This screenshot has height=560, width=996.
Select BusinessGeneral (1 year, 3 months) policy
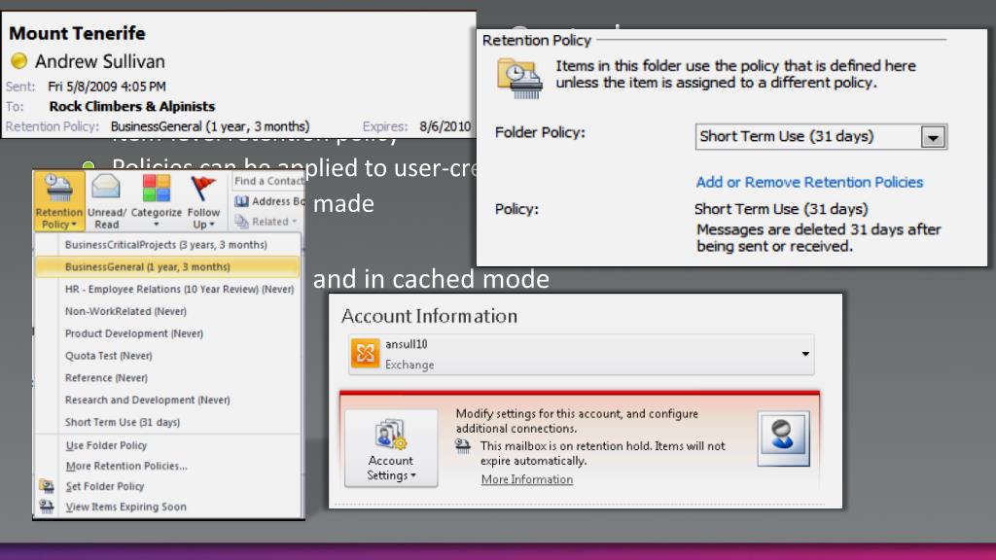coord(168,266)
